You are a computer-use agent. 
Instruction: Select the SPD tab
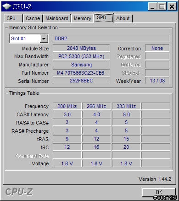tap(104, 18)
